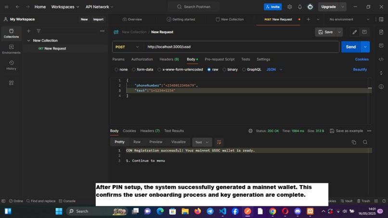Click the Beautify link
388x218 pixels.
(x=360, y=69)
